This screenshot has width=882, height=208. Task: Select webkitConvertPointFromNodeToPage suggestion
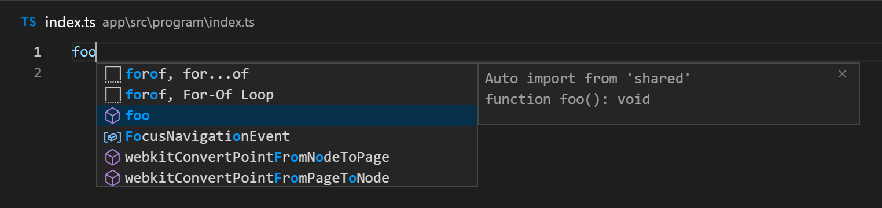coord(287,157)
